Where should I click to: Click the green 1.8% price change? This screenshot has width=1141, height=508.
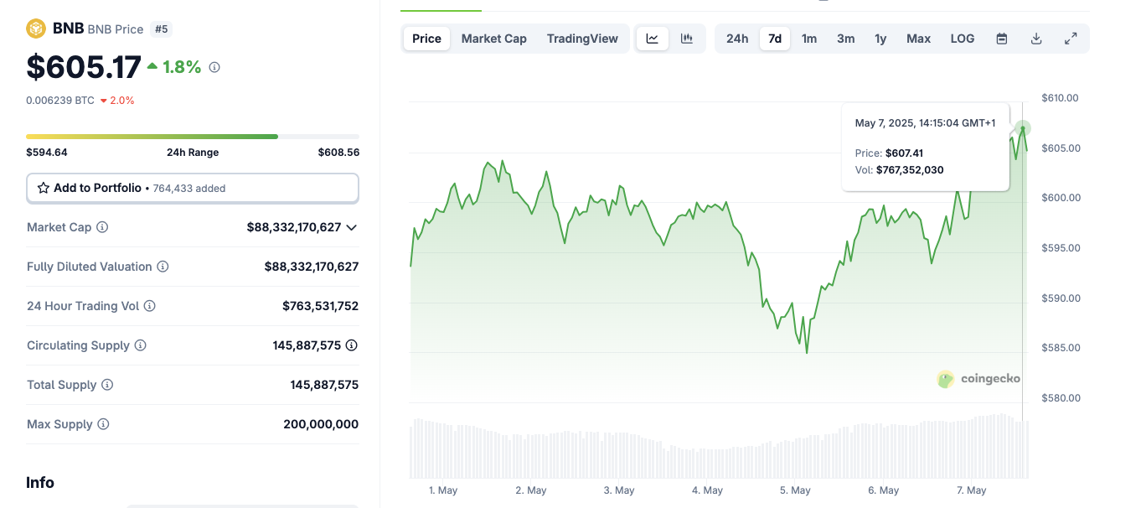[x=174, y=67]
